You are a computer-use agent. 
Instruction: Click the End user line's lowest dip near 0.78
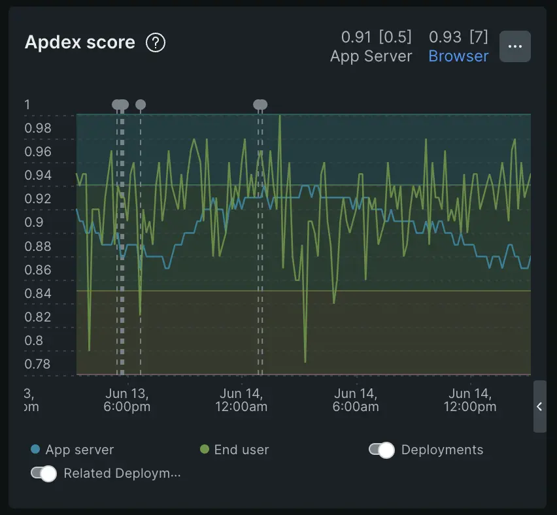click(305, 361)
